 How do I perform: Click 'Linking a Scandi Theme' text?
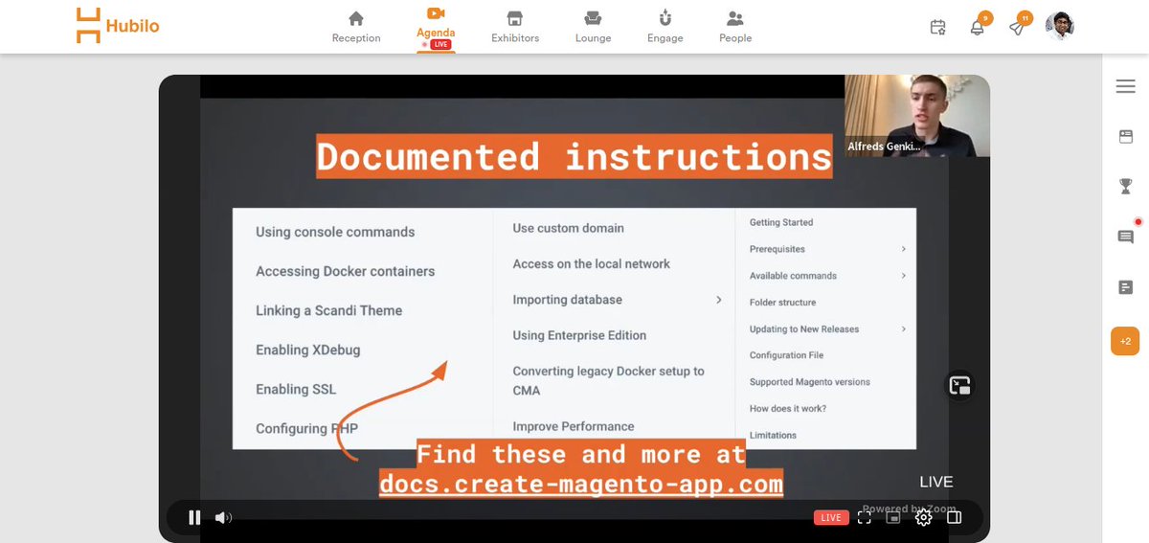tap(328, 310)
